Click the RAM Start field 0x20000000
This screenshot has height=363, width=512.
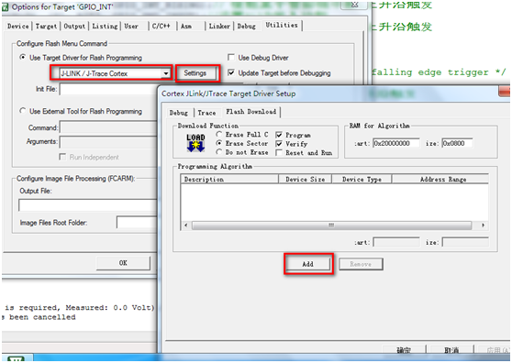396,143
